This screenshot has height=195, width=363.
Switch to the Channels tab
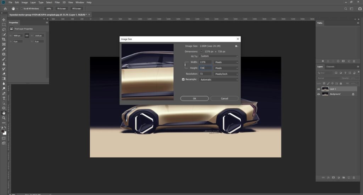pos(330,67)
